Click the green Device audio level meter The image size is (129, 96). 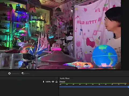point(93,83)
